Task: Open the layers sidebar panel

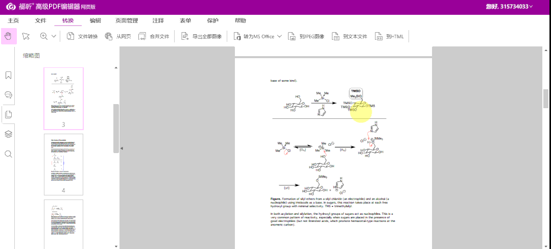Action: 8,134
